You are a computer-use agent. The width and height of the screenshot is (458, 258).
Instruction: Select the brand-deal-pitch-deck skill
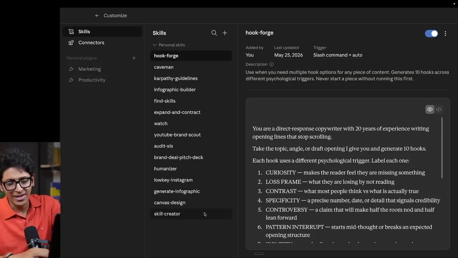(x=191, y=157)
